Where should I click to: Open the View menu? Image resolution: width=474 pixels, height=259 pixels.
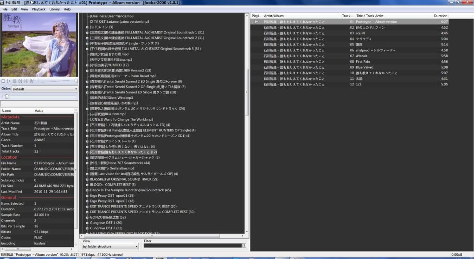pos(25,9)
